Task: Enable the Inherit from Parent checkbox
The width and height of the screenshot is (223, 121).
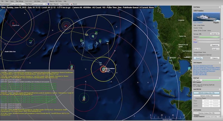Action: point(195,99)
